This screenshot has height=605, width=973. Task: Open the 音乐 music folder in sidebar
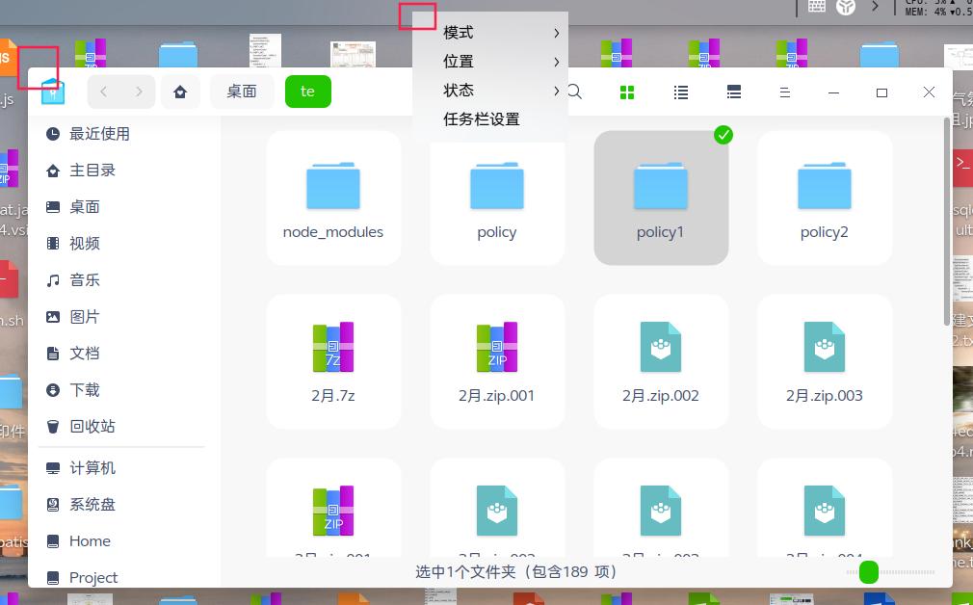click(84, 279)
